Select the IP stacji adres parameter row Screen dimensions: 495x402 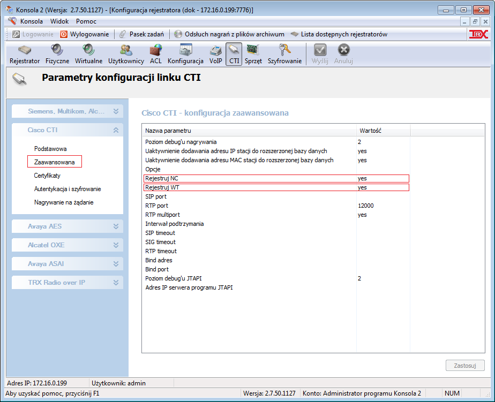[x=276, y=151]
